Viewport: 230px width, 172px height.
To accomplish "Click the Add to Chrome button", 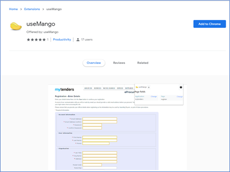I will (x=210, y=24).
